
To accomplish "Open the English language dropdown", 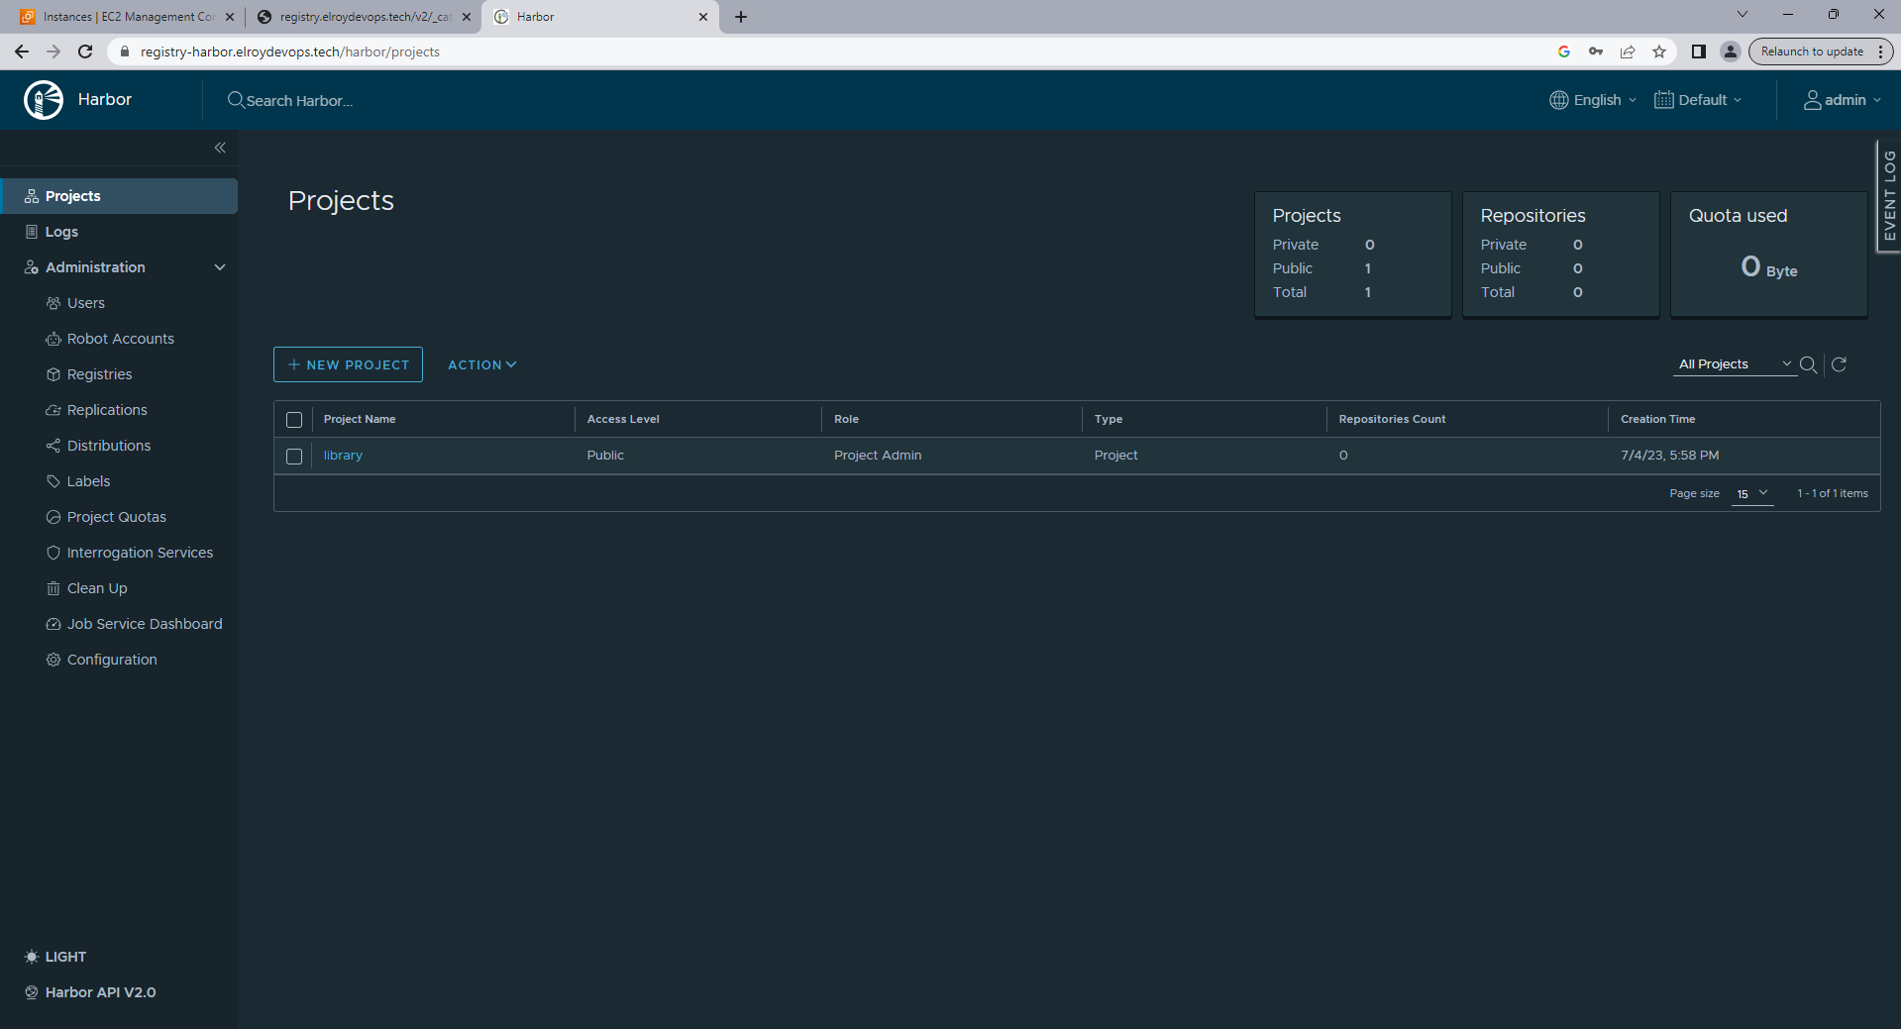I will pyautogui.click(x=1593, y=100).
